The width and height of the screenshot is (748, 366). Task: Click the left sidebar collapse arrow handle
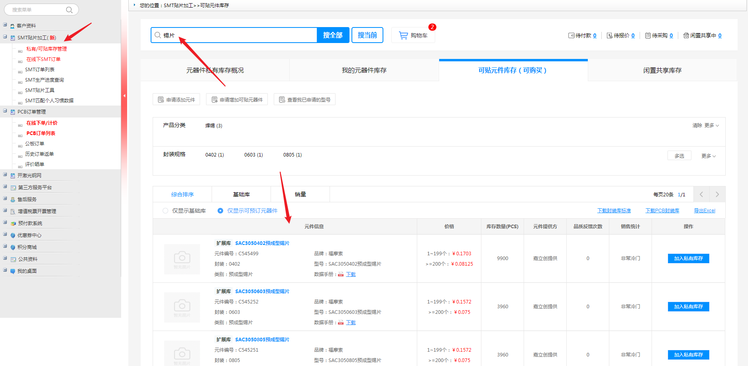pos(124,96)
